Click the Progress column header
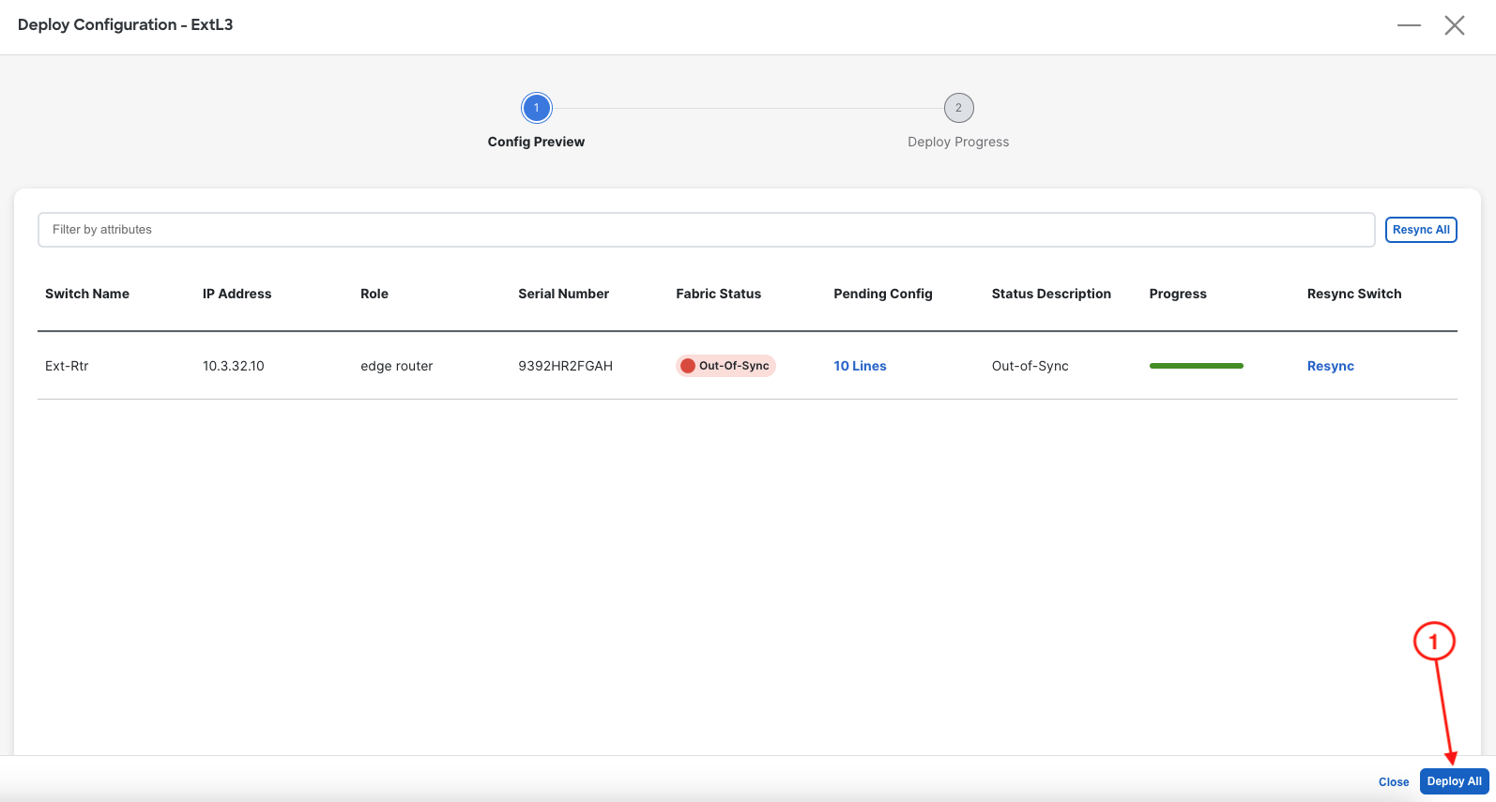The image size is (1496, 802). [x=1178, y=294]
